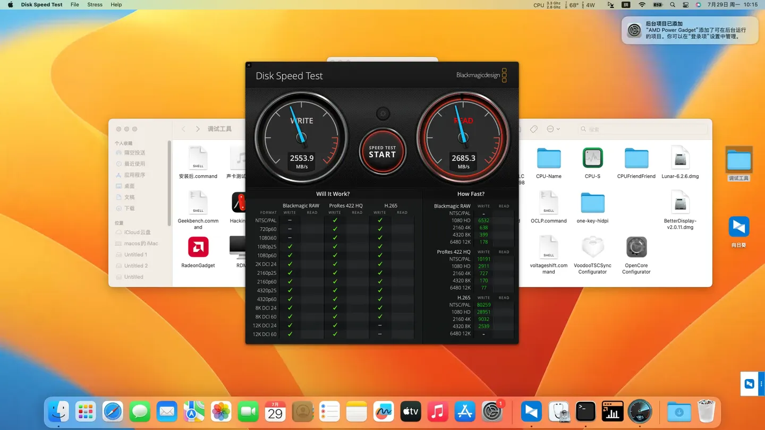Viewport: 765px width, 430px height.
Task: Open the settings gear in Disk Speed Test
Action: pyautogui.click(x=382, y=113)
